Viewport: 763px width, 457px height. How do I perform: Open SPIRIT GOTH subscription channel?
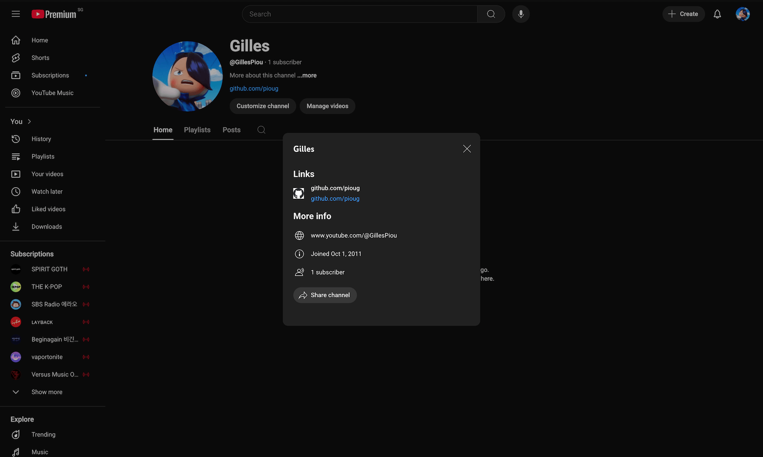[x=53, y=269]
